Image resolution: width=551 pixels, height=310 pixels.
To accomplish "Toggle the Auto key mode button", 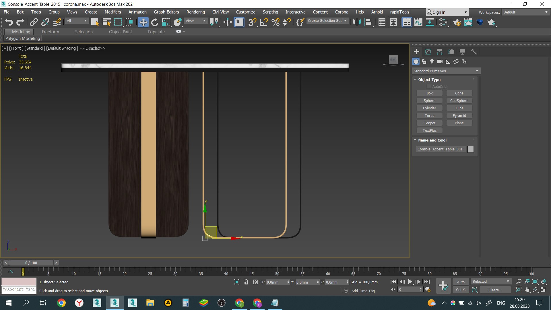I will point(461,282).
